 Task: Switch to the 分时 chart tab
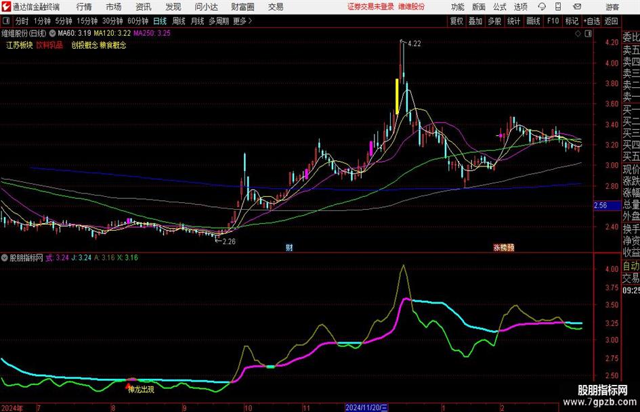[x=22, y=21]
